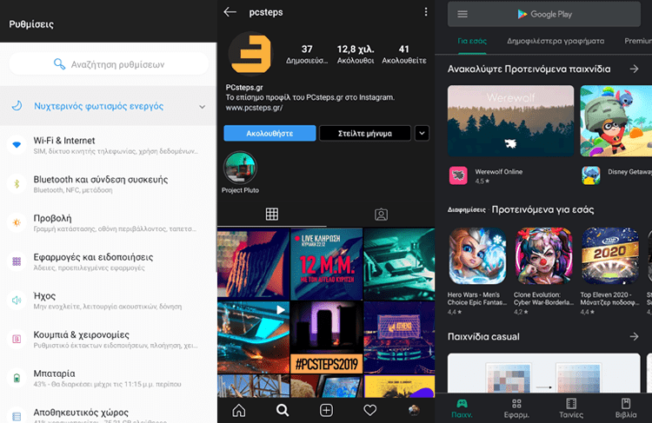
Task: Open suggested accounts dropdown beside message button
Action: [422, 134]
